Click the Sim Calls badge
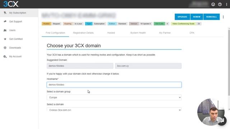Screen dimensions: 230x129 click(161, 24)
